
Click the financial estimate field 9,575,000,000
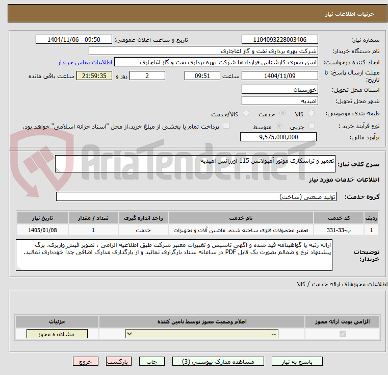(x=278, y=137)
